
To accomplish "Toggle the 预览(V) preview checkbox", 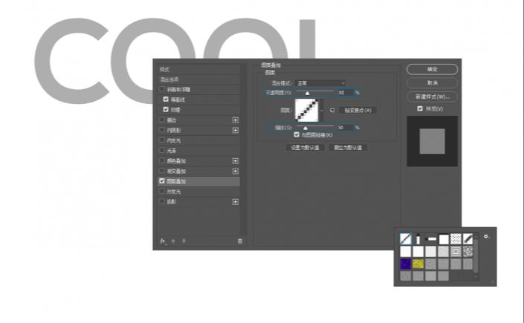I will point(420,108).
